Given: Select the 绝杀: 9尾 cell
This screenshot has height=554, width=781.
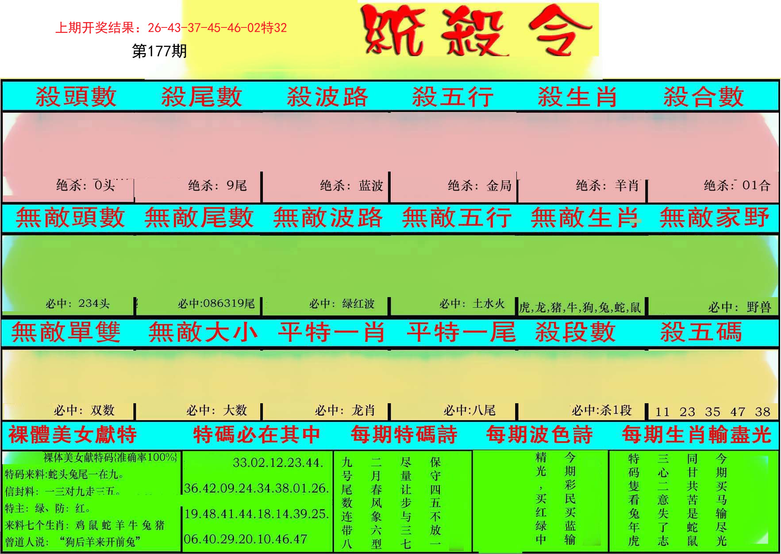Looking at the screenshot, I should pyautogui.click(x=217, y=185).
